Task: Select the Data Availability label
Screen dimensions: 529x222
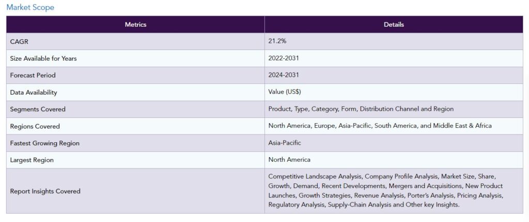Action: point(34,92)
